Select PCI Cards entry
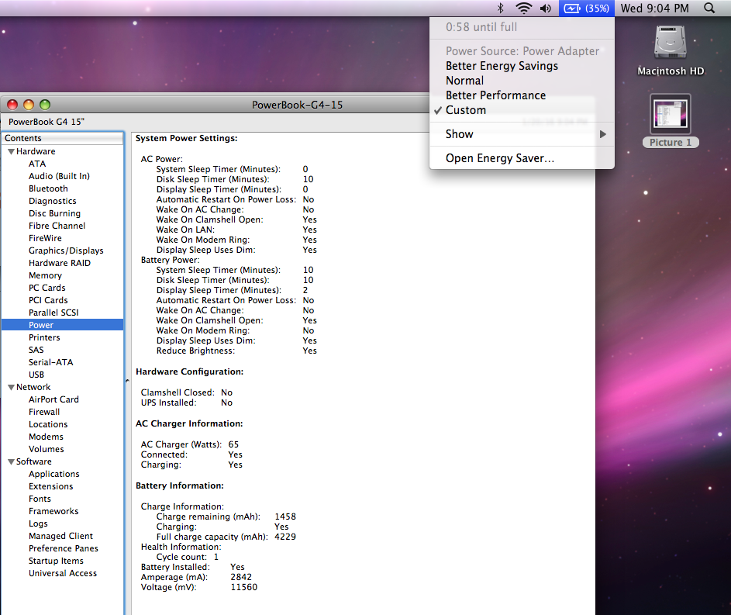The height and width of the screenshot is (615, 731). 48,300
